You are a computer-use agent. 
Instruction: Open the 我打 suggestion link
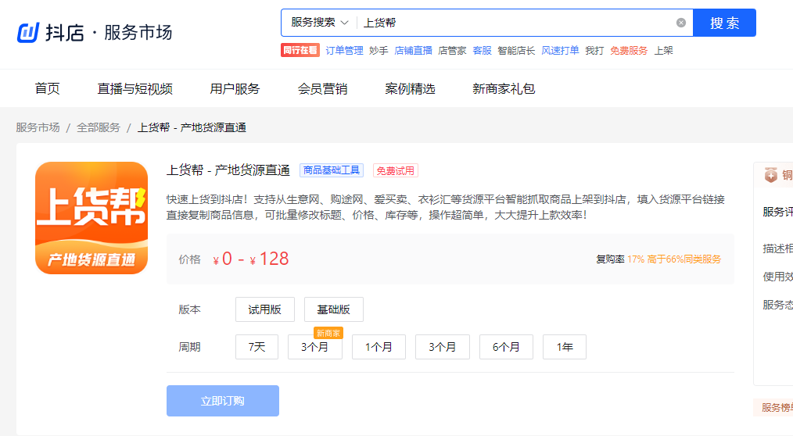tap(594, 51)
